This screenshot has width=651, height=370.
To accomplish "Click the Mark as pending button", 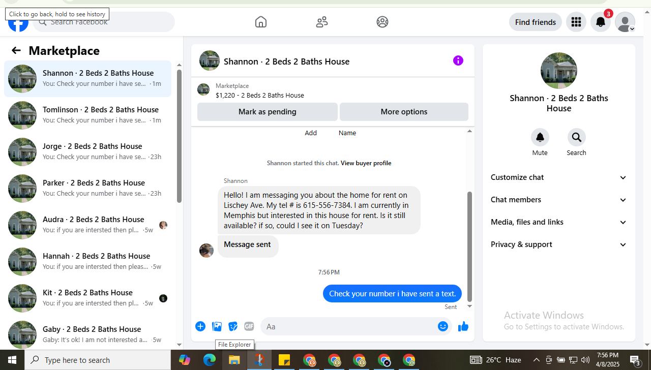I will [268, 112].
